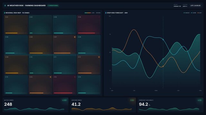Select the midwest-04 region label

point(177,6)
